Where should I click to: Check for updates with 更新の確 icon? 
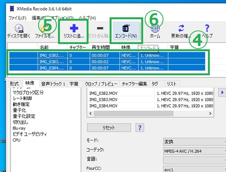coord(181,31)
